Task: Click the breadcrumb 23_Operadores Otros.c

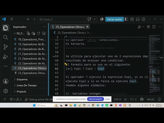Action: coord(72,33)
